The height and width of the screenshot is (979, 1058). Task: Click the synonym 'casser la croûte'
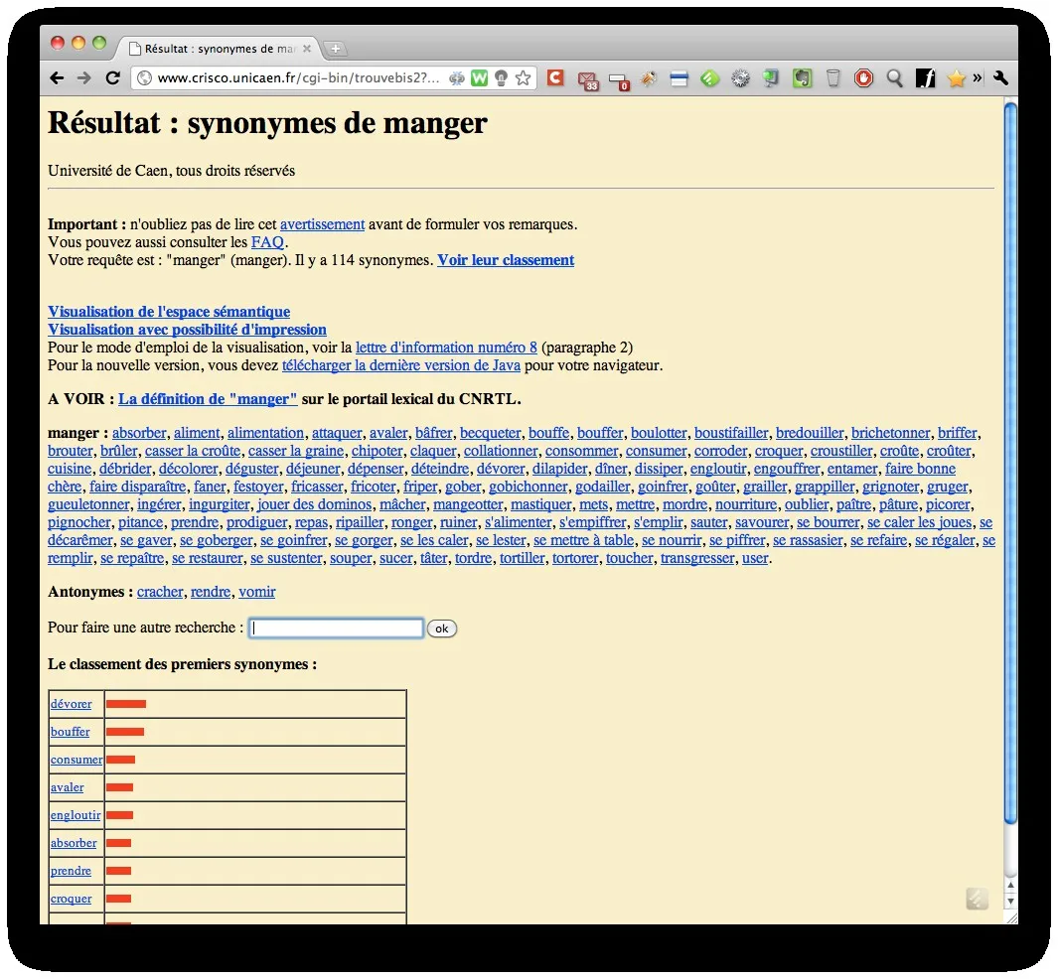[x=193, y=451]
